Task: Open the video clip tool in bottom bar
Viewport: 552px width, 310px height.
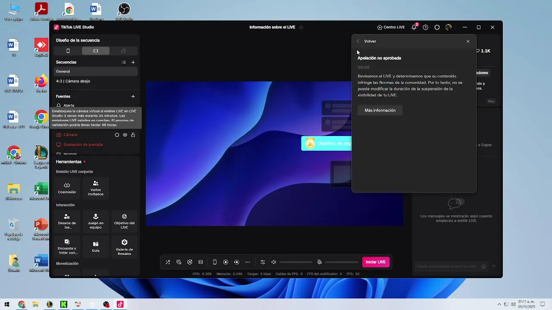Action: click(x=201, y=262)
